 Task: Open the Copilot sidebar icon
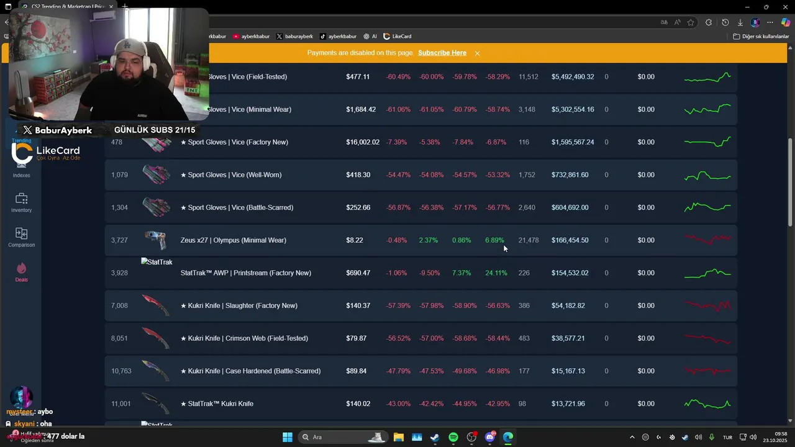786,22
